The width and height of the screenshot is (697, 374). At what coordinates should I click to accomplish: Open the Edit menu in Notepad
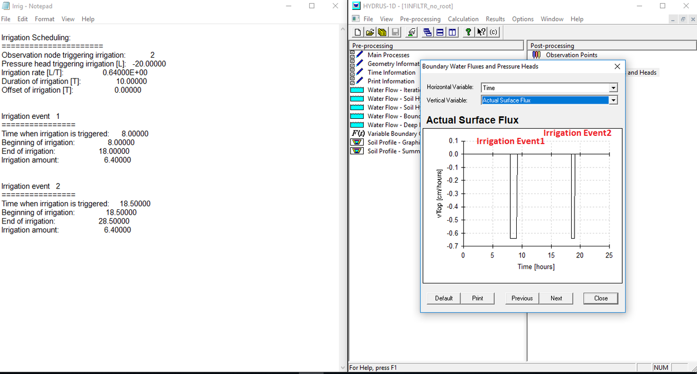point(22,19)
